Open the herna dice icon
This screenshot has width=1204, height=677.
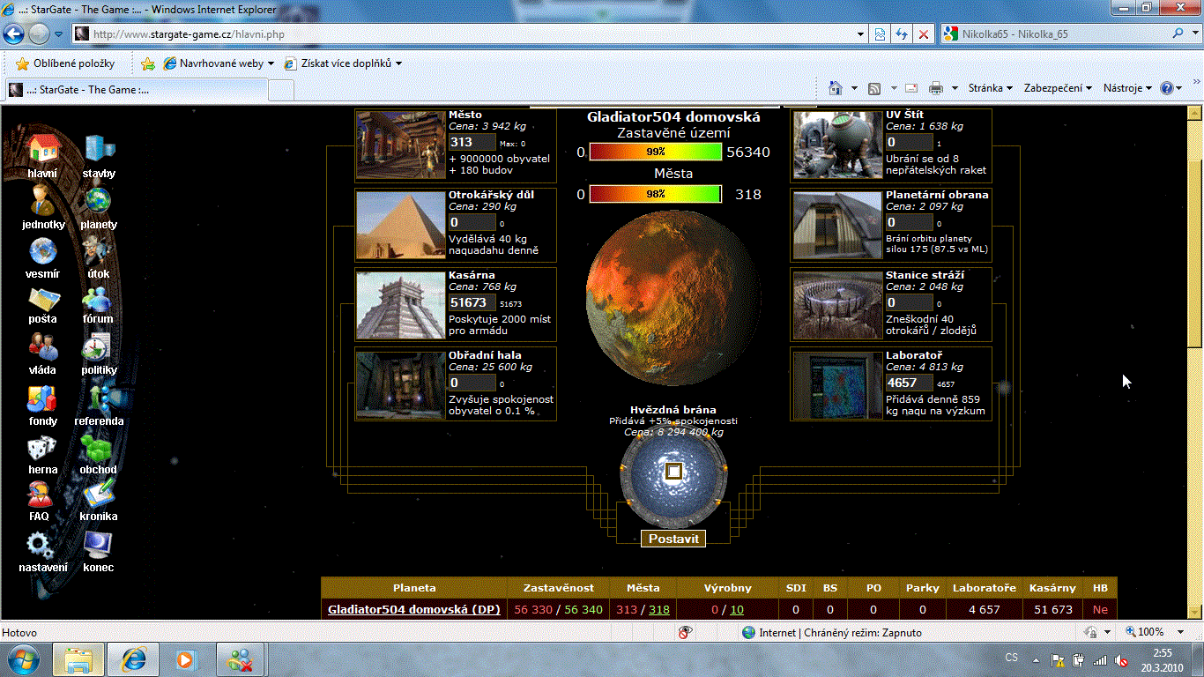click(x=43, y=449)
